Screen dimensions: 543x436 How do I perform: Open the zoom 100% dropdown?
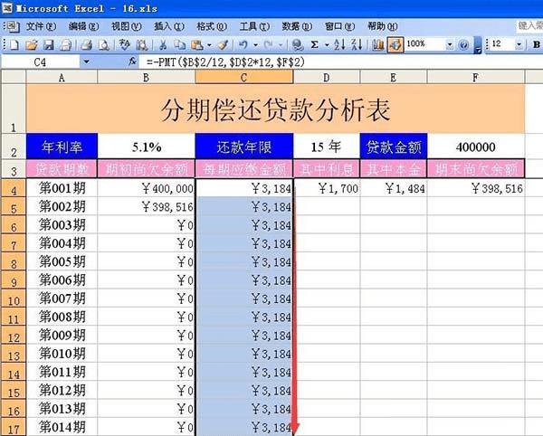coord(449,44)
